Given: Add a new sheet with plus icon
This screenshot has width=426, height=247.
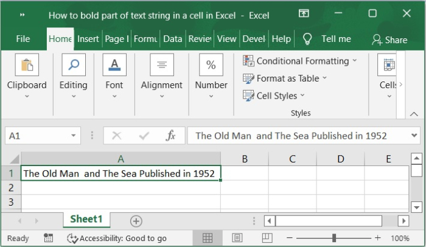Looking at the screenshot, I should point(136,220).
